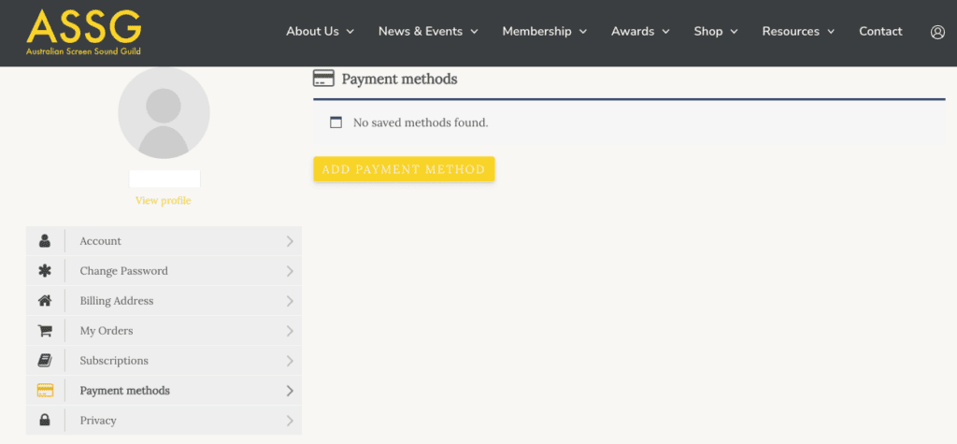
Task: Follow the View profile link
Action: (x=163, y=200)
